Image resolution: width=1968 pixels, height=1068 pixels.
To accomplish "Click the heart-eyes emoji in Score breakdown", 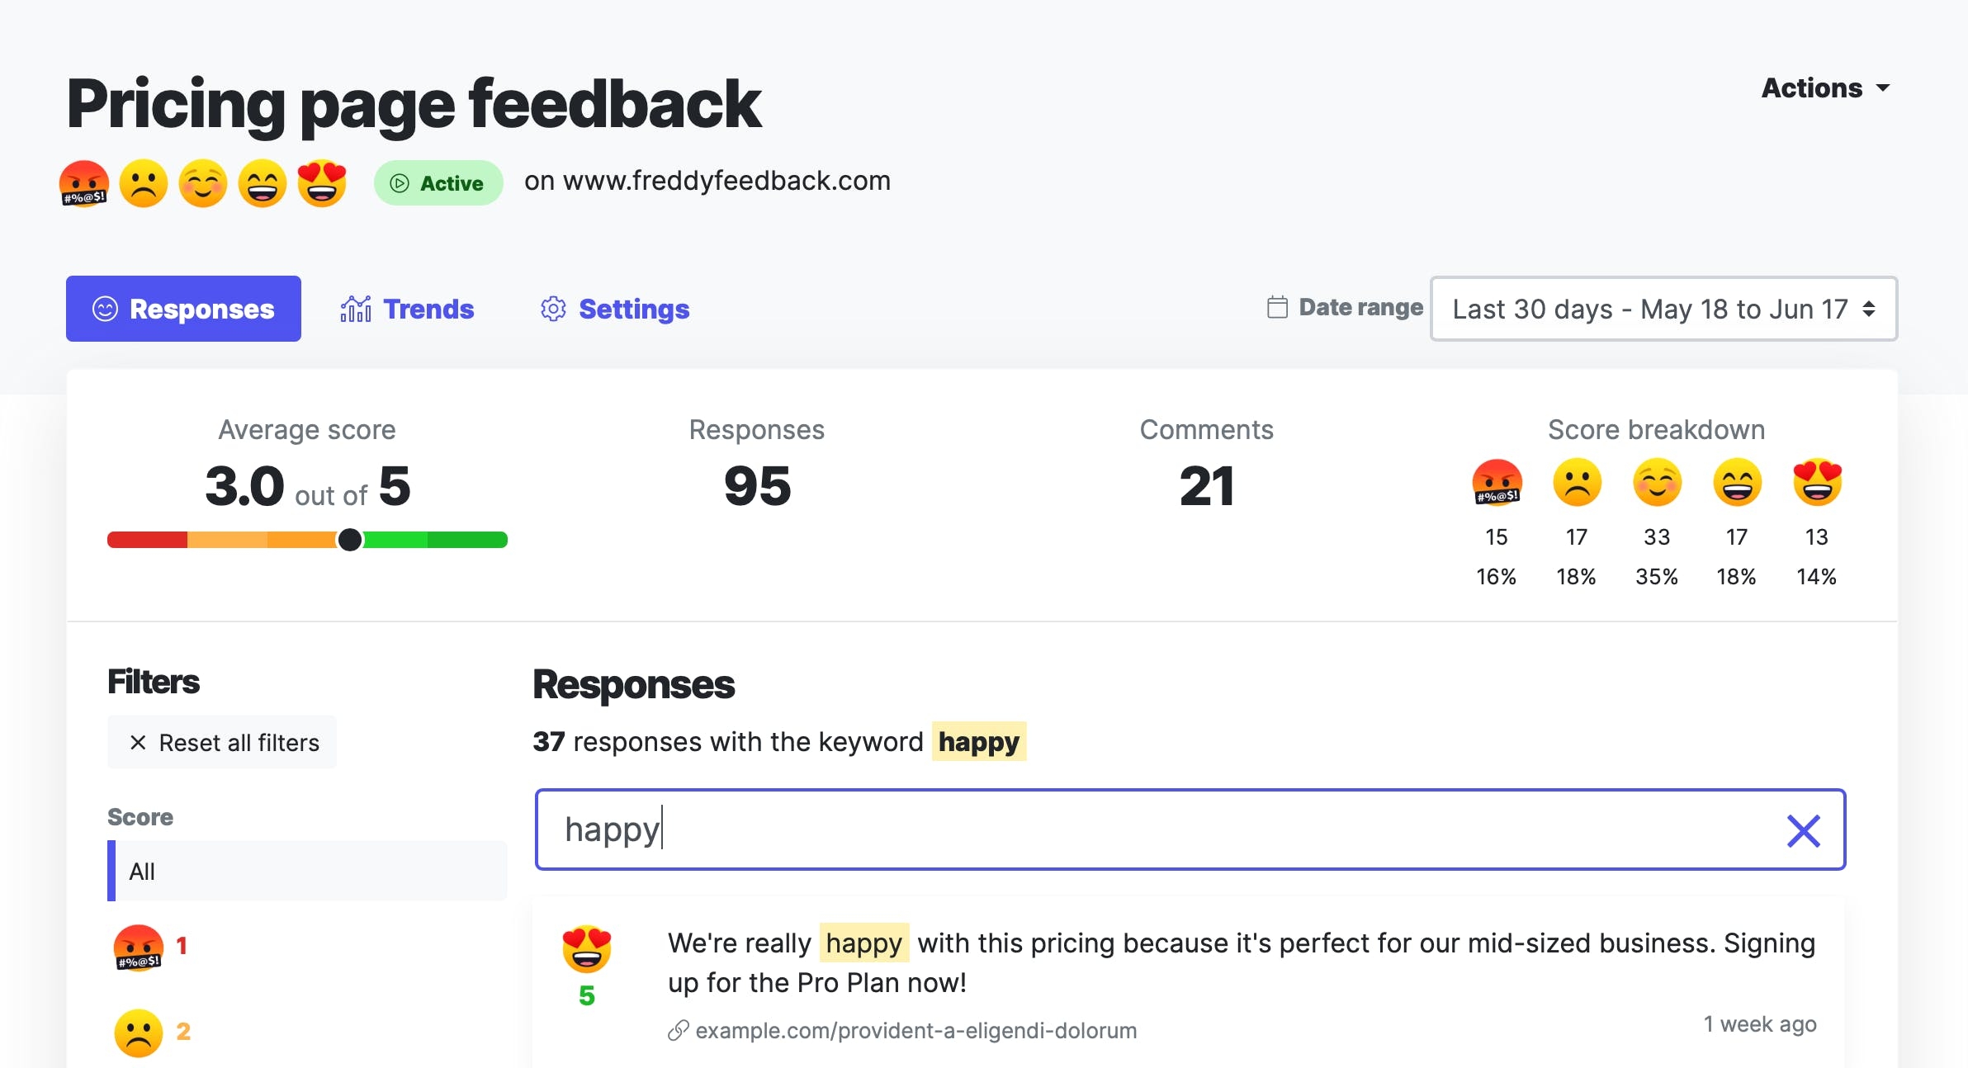I will tap(1817, 483).
